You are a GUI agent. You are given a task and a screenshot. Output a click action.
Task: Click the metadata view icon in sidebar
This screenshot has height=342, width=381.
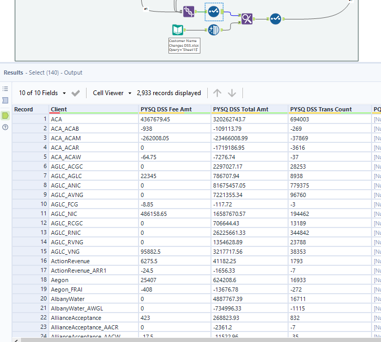click(x=5, y=100)
